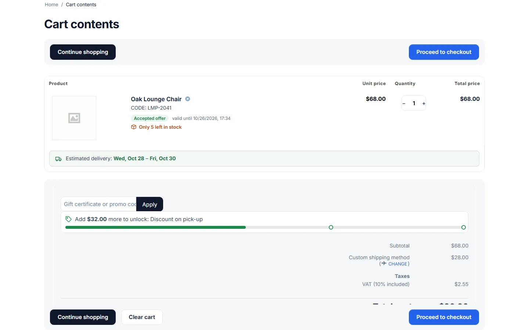Click the text CODE: LMP-2041
The width and height of the screenshot is (529, 330).
pyautogui.click(x=151, y=108)
